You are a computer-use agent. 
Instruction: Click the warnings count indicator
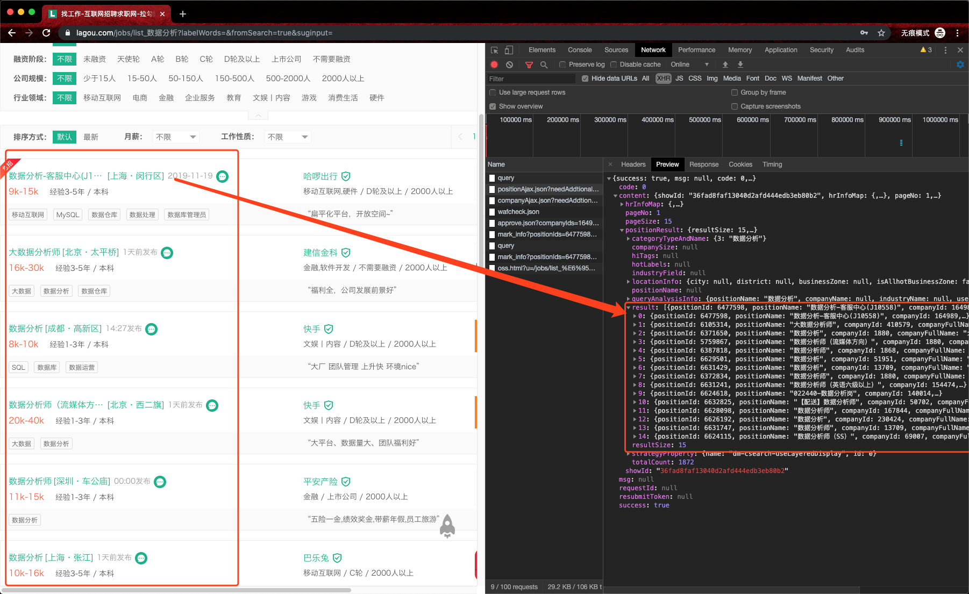point(926,50)
